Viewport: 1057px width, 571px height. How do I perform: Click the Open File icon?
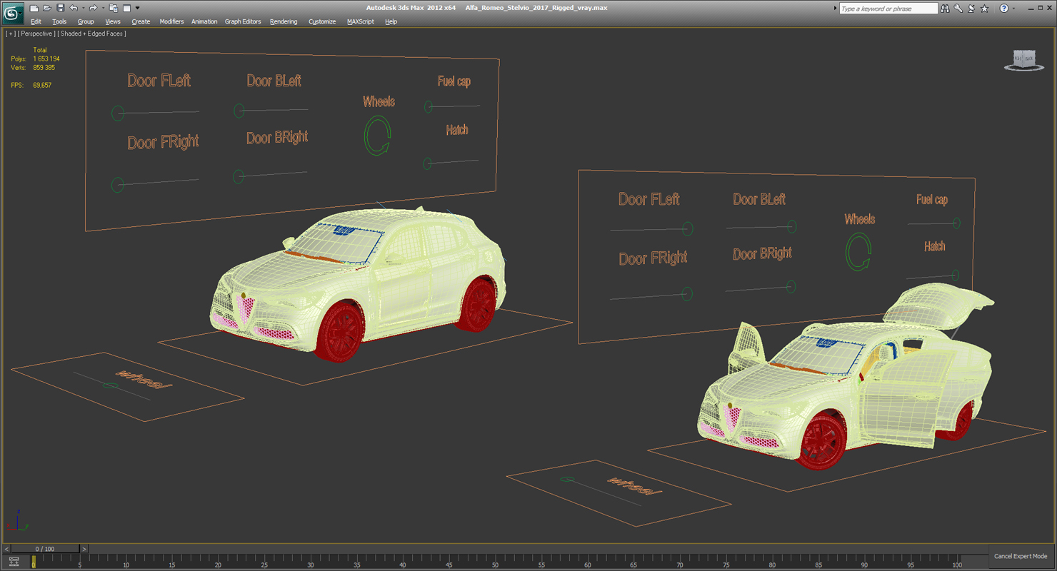coord(46,8)
